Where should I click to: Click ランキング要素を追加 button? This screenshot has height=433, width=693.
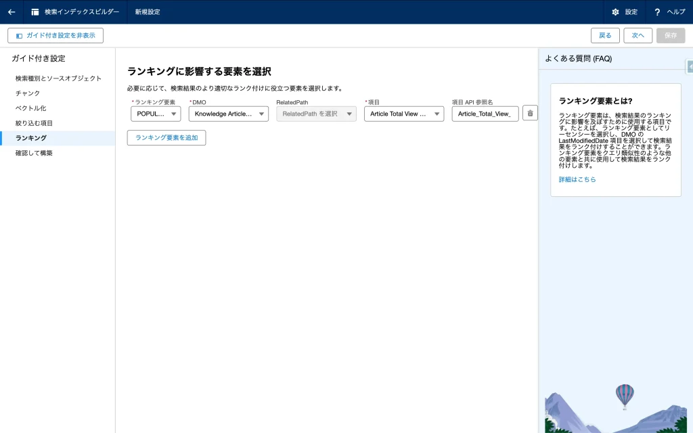coord(166,137)
